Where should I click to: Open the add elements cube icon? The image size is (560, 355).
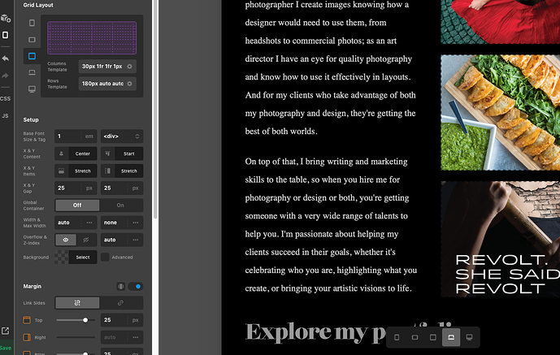6,18
